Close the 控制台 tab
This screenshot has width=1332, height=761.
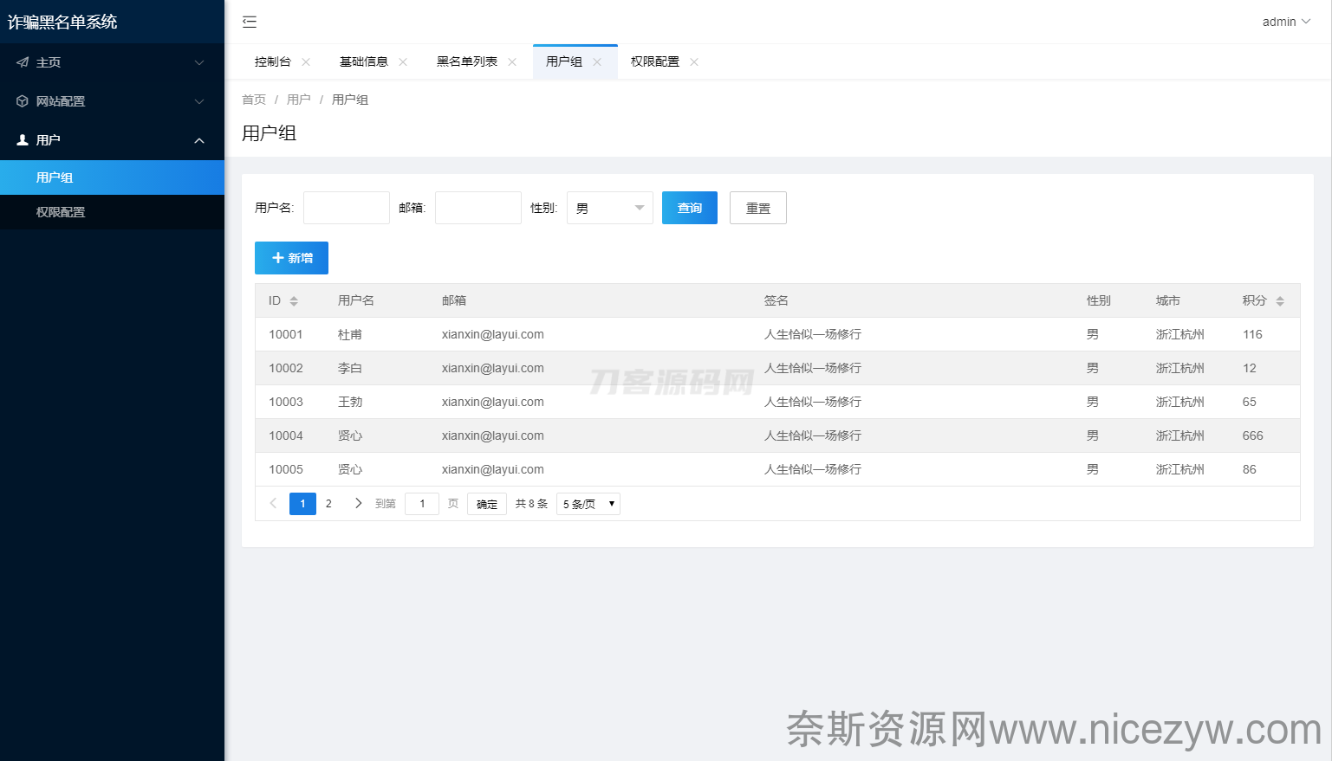click(306, 61)
